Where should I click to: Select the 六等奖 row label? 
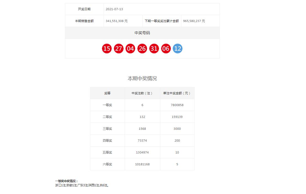click(107, 165)
